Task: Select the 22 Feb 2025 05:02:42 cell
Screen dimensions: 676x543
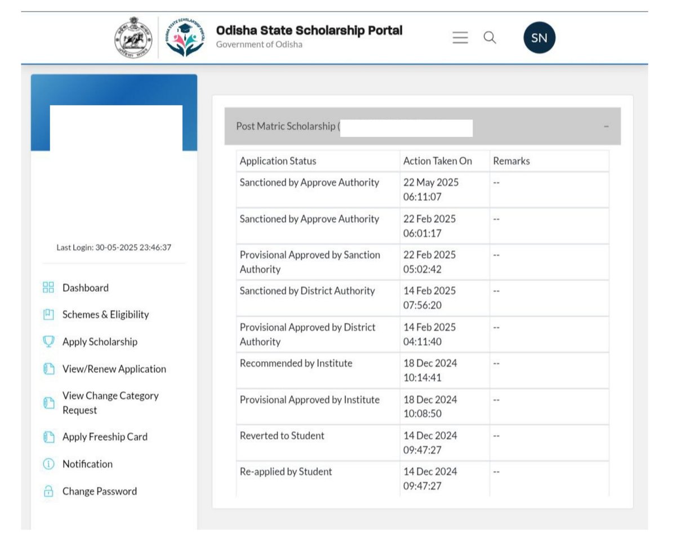Action: click(x=445, y=262)
